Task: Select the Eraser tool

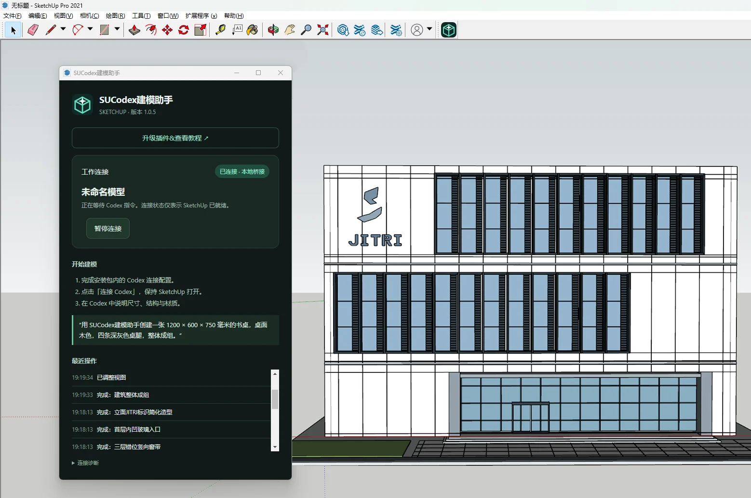Action: click(x=32, y=30)
